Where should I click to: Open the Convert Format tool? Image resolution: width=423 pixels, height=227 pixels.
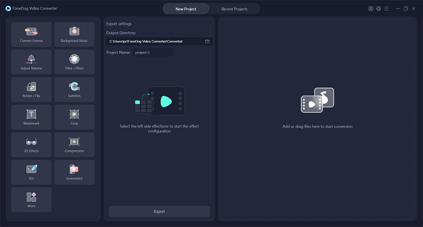31,34
